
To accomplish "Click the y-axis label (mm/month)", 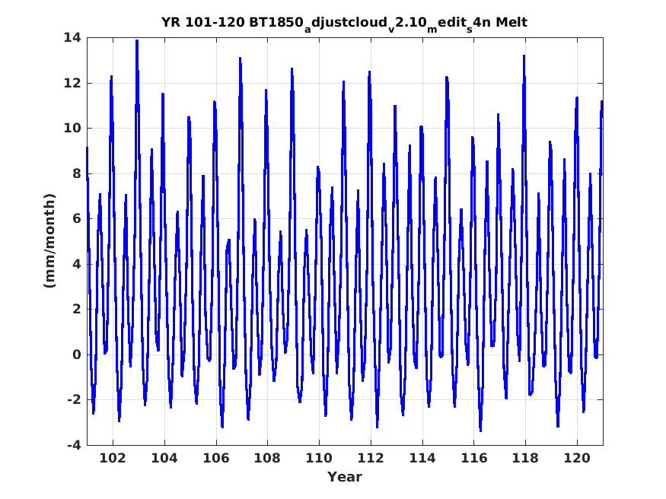I will [49, 240].
